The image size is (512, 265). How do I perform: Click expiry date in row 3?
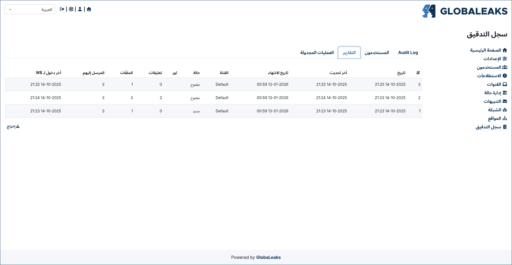(x=273, y=84)
